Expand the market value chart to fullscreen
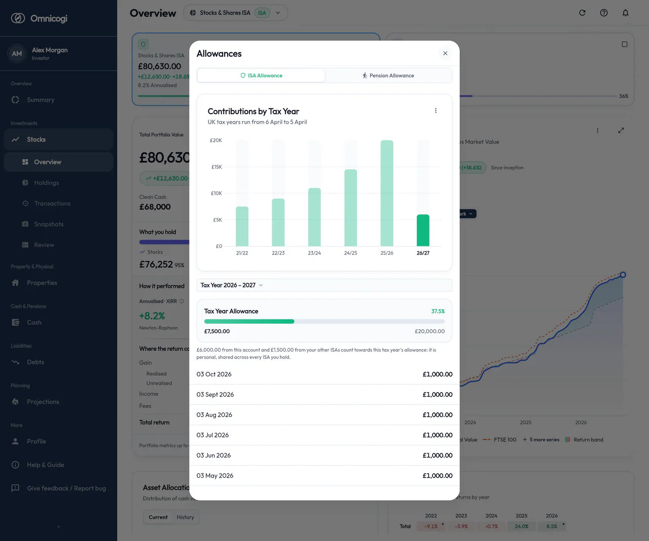The width and height of the screenshot is (649, 541). coord(621,130)
